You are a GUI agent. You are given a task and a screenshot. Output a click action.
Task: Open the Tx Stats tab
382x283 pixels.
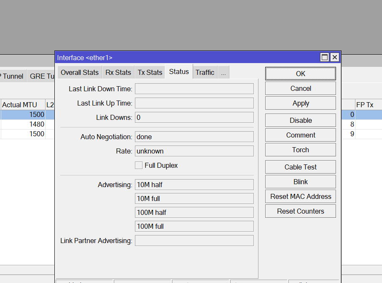(x=150, y=72)
